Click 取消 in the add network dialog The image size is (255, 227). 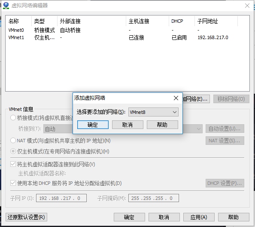pyautogui.click(x=127, y=125)
